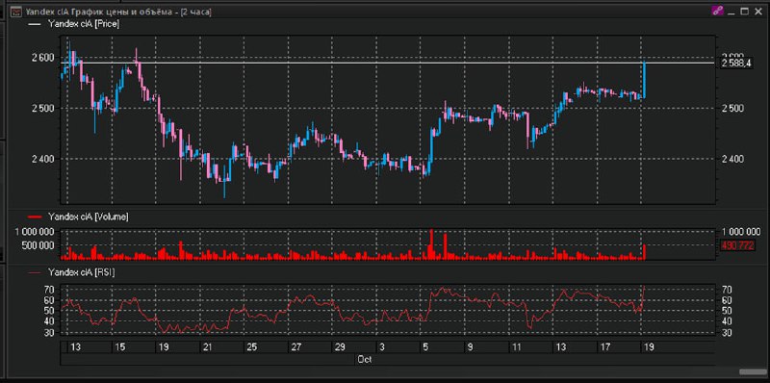Click the white Price line color swatch in the legend

(36, 23)
